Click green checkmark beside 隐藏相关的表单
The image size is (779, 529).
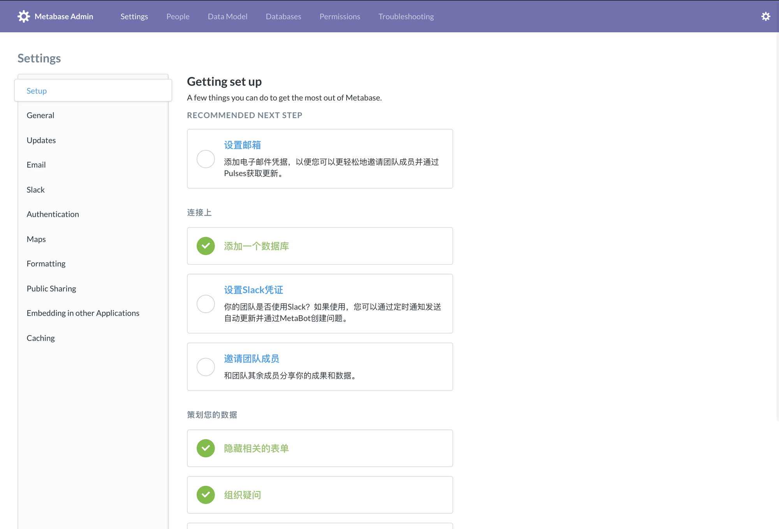pos(206,448)
